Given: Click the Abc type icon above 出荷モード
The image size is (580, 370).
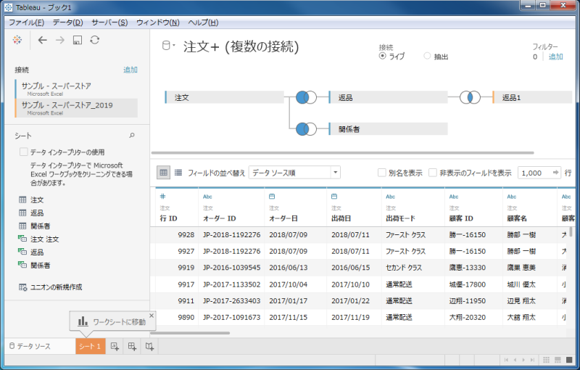Looking at the screenshot, I should (391, 197).
